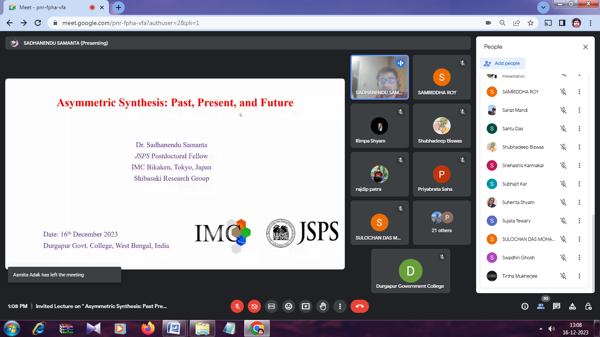Start presenting your screen
Viewport: 600px width, 337px height.
(306, 306)
